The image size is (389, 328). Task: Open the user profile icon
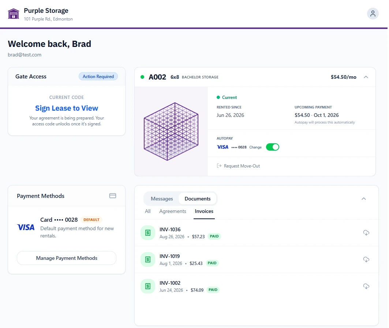tap(373, 14)
